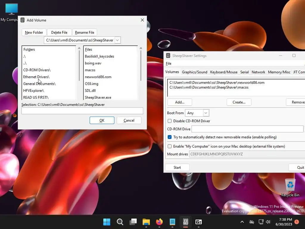Click the CD-ROM Drive input field
305x229 pixels.
(248, 129)
